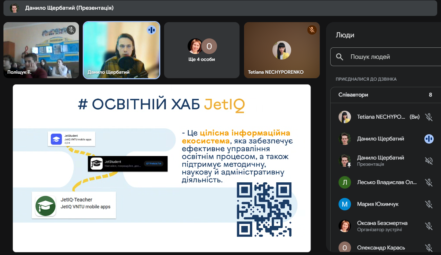441x255 pixels.
Task: Click mic-off badge on Tetiana NECHYPORENKO tile
Action: pyautogui.click(x=312, y=30)
